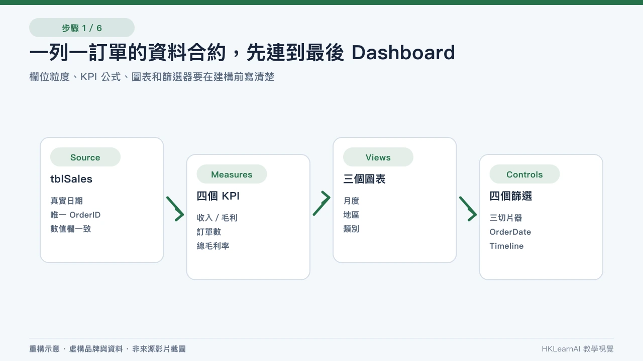Click the 數值欄一致 line
643x361 pixels.
point(70,229)
